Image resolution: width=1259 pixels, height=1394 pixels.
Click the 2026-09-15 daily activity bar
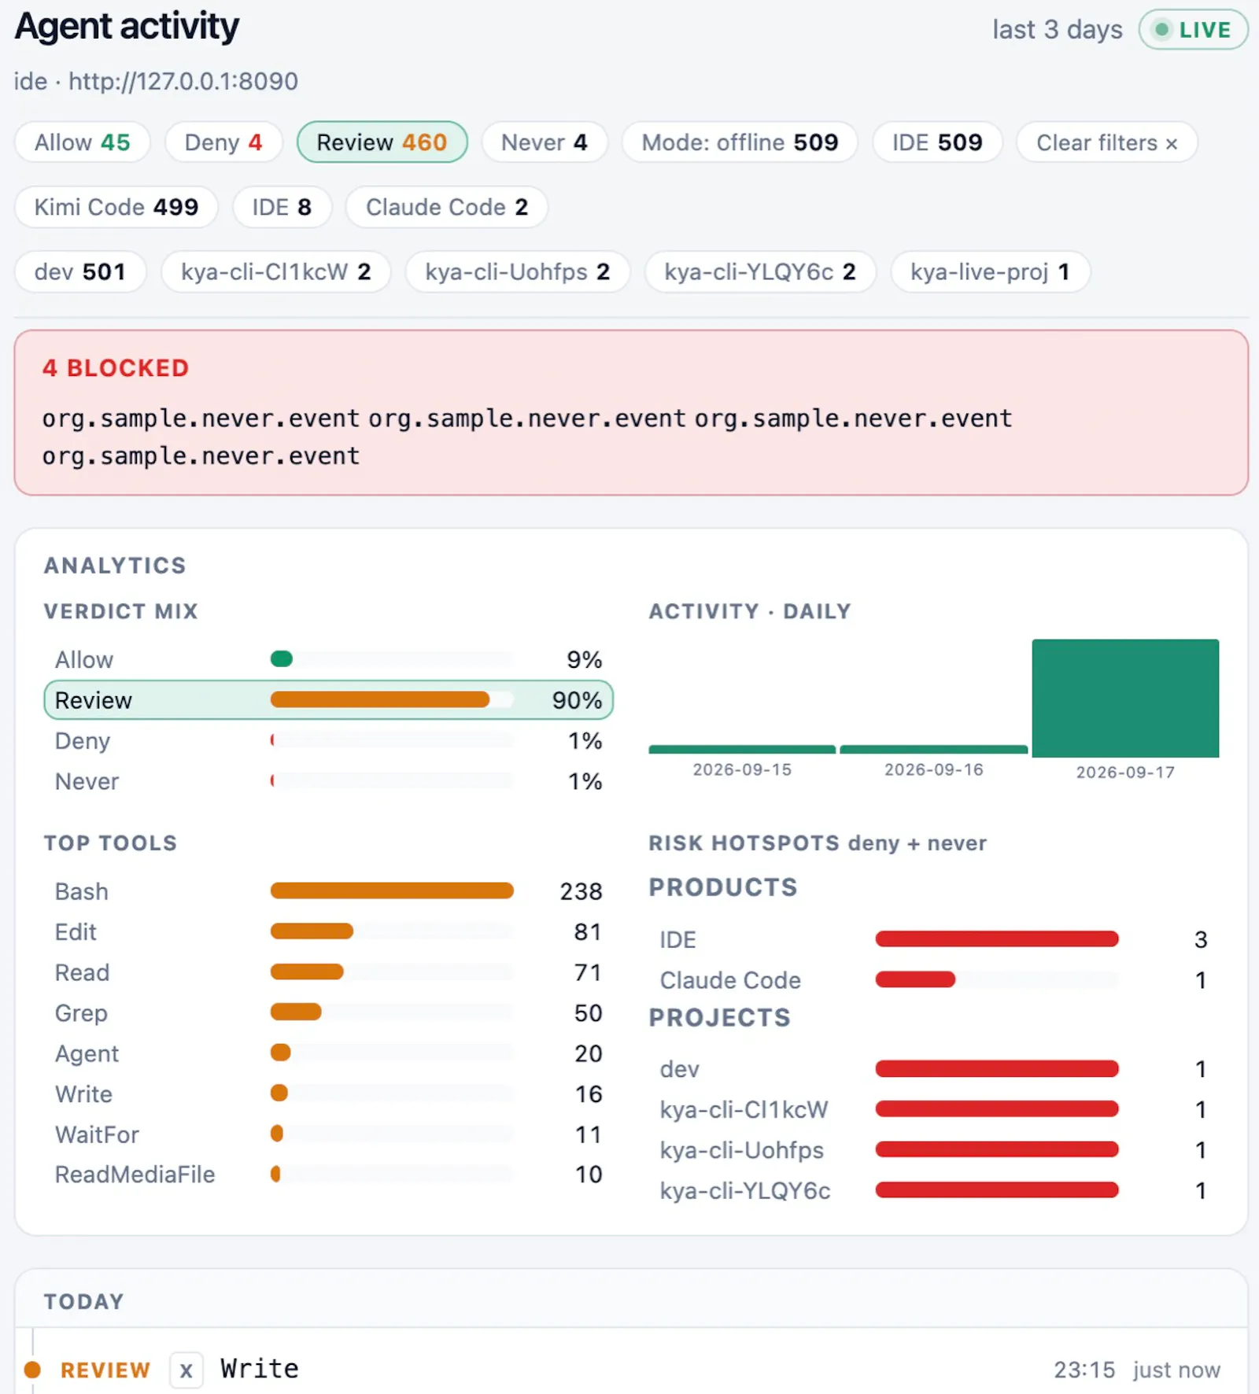click(742, 750)
